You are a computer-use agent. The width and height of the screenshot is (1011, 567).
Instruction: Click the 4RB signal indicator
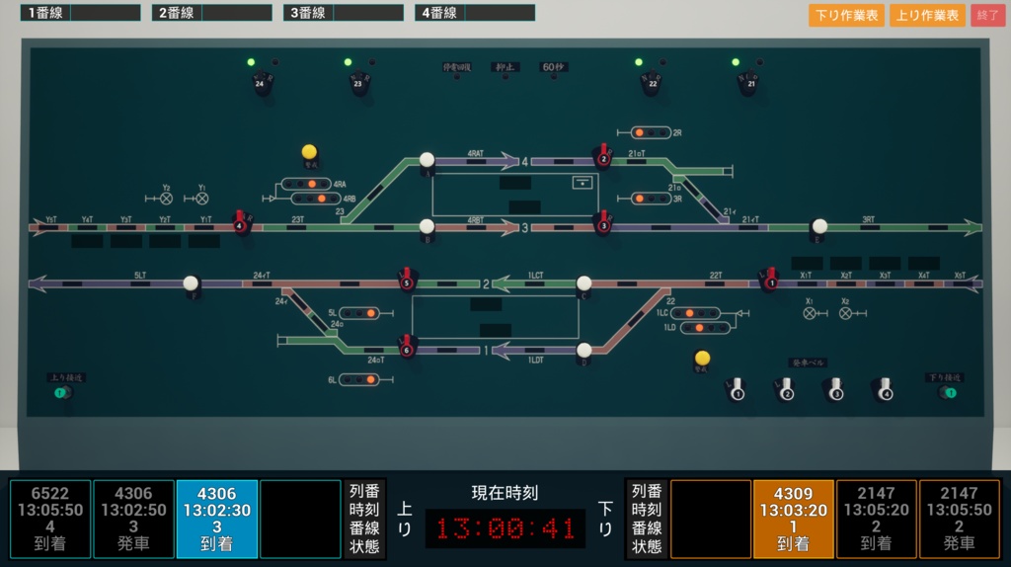point(316,199)
